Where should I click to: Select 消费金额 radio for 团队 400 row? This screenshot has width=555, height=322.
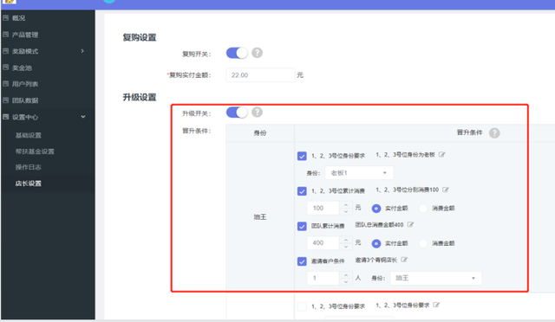(423, 243)
